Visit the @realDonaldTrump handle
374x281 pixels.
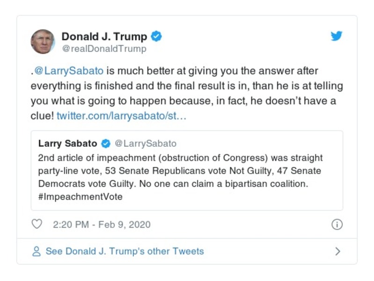point(104,49)
